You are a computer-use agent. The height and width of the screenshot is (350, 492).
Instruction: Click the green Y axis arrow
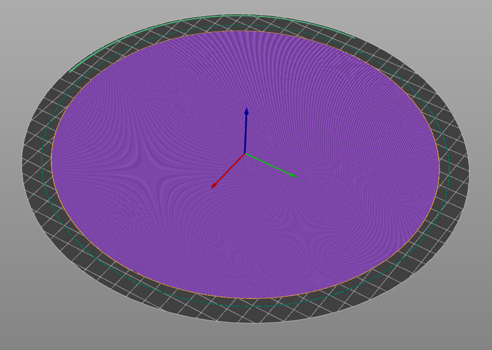(271, 166)
